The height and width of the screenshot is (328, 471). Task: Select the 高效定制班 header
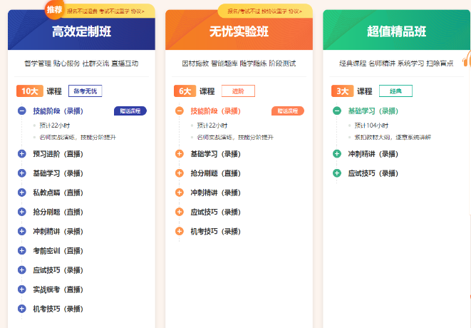click(81, 32)
